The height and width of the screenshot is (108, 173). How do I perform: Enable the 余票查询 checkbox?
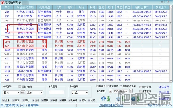point(141,91)
